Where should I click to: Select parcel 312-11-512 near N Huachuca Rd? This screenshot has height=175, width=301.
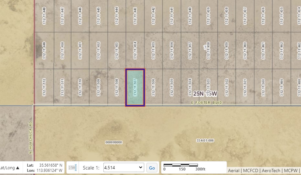click(x=44, y=87)
